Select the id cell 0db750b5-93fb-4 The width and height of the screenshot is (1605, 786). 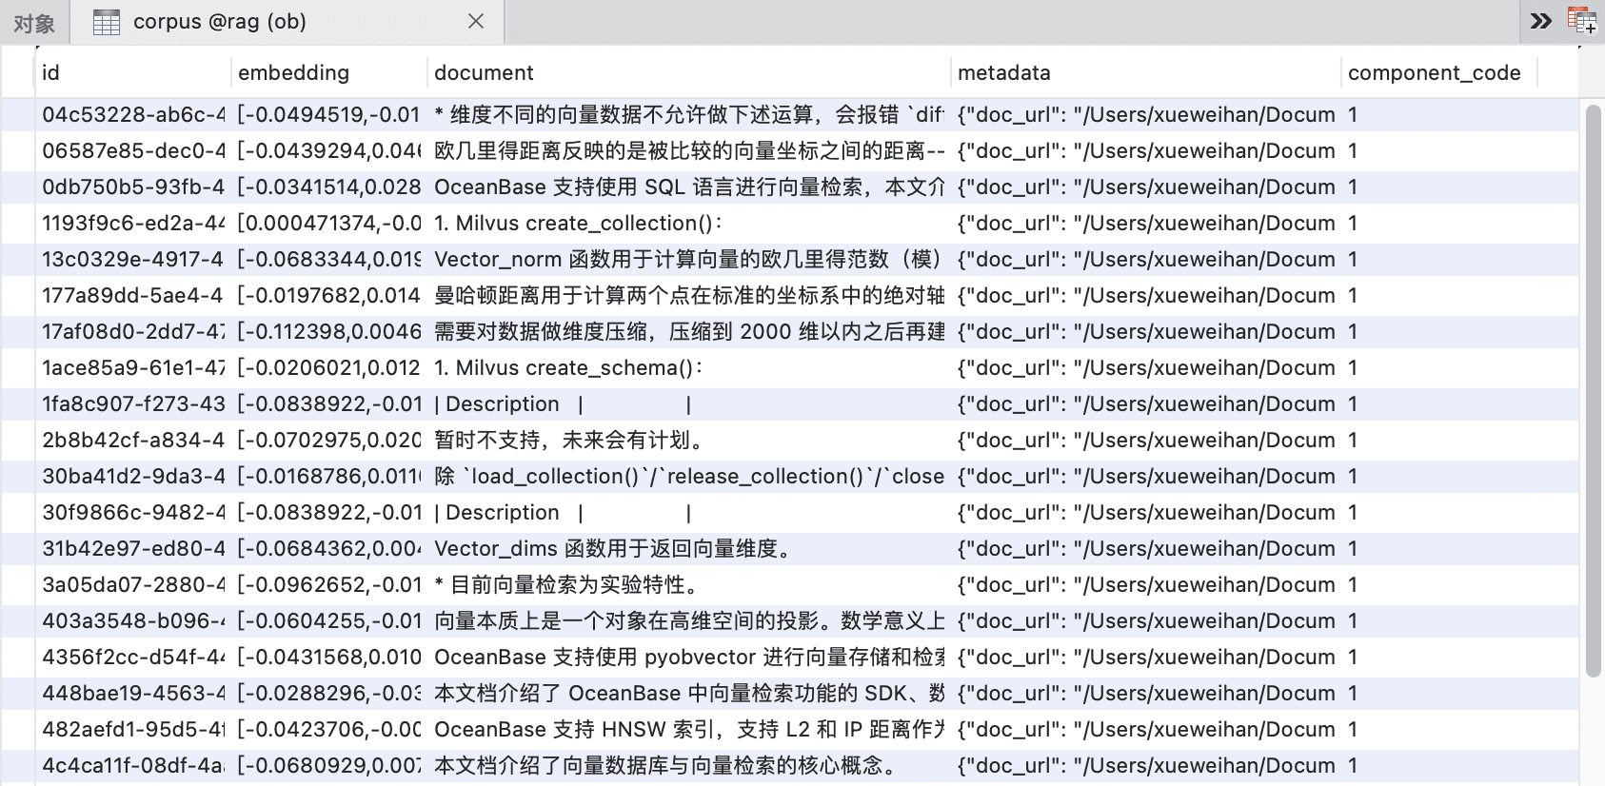pyautogui.click(x=133, y=187)
